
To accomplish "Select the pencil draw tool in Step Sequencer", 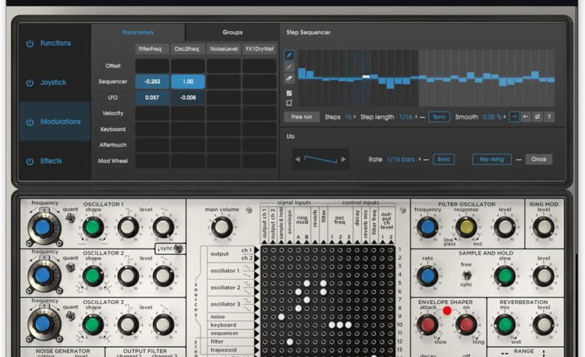I will tap(289, 55).
